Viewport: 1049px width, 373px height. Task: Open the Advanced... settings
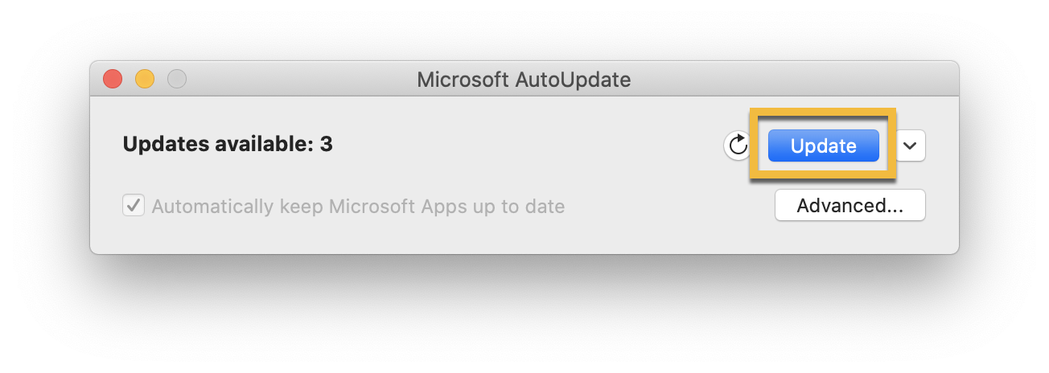849,205
